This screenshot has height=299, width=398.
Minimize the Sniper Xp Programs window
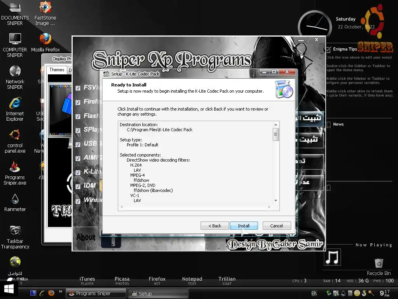(301, 40)
